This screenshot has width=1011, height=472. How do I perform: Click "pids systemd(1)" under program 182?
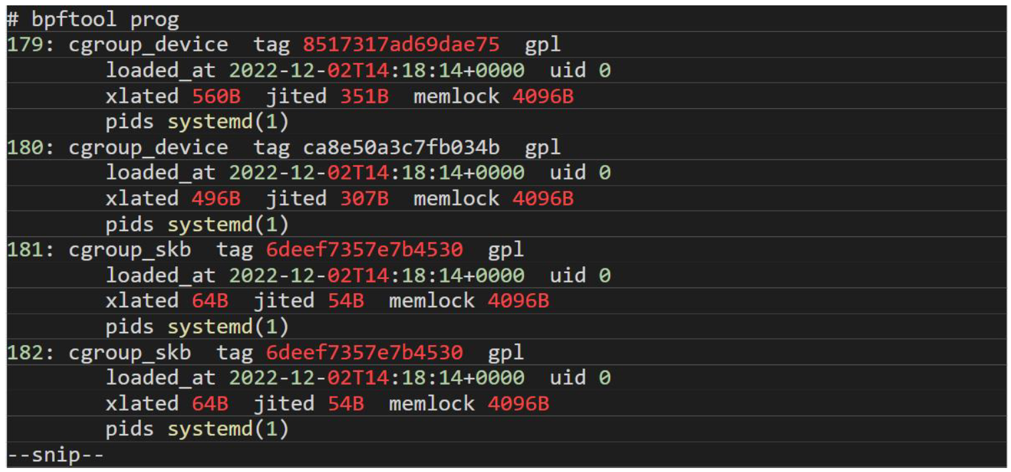pyautogui.click(x=197, y=429)
